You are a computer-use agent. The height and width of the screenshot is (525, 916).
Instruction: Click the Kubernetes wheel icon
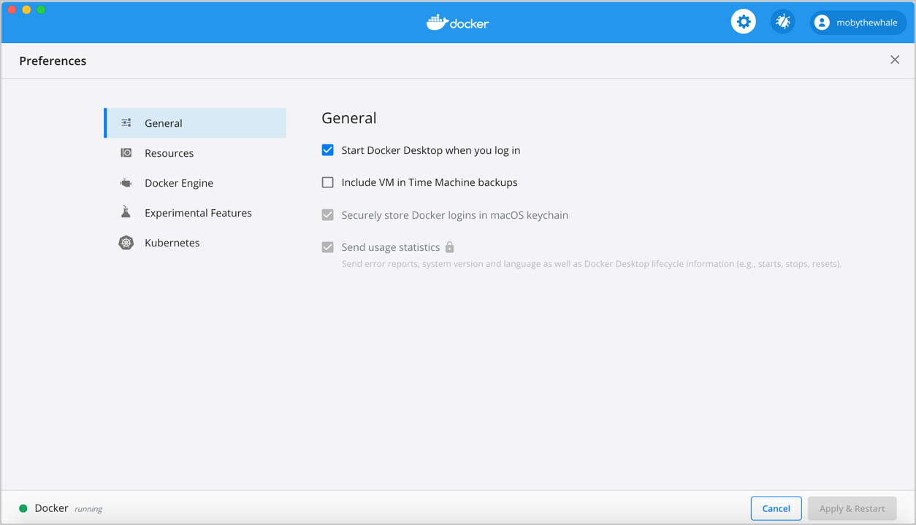point(126,243)
